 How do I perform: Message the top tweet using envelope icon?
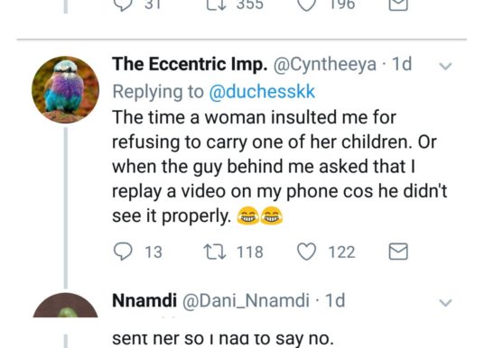pyautogui.click(x=398, y=5)
